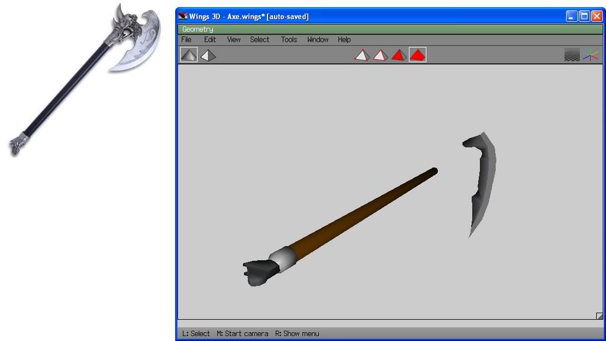Viewport: 606px width, 341px height.
Task: Click the resize grip in viewport corner
Action: [599, 316]
